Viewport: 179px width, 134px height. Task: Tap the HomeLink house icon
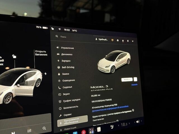coord(118,40)
